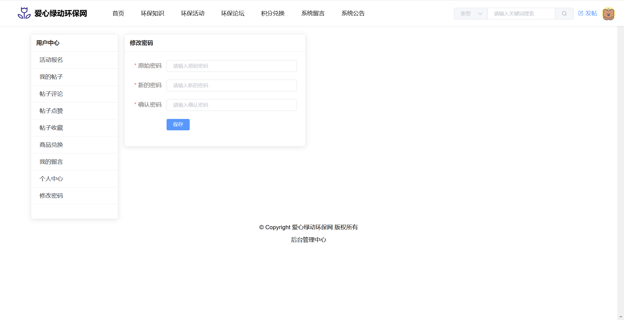This screenshot has height=320, width=624.
Task: Click the 类型 dropdown chevron arrow
Action: click(x=480, y=13)
